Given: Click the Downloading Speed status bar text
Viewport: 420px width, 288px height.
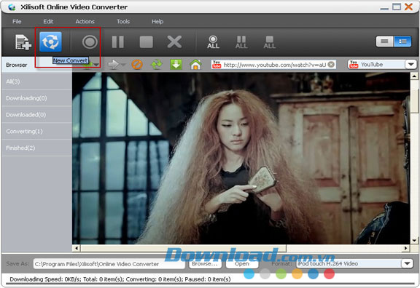Looking at the screenshot, I should click(120, 279).
